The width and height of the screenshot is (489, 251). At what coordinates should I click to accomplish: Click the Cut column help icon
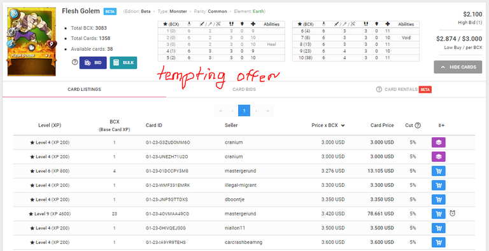(418, 125)
